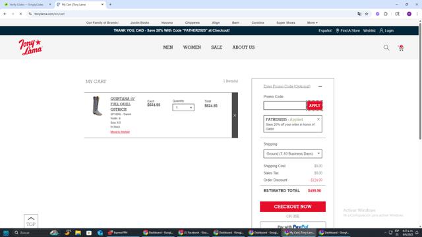Click the Align brand link
This screenshot has height=237, width=422.
click(x=216, y=22)
